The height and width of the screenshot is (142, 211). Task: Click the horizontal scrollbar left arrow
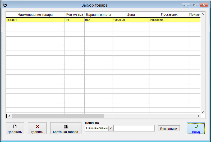pos(9,116)
